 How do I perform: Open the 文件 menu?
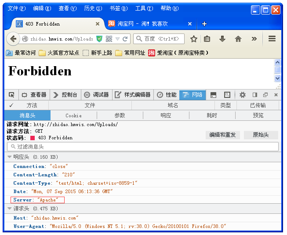pyautogui.click(x=16, y=8)
